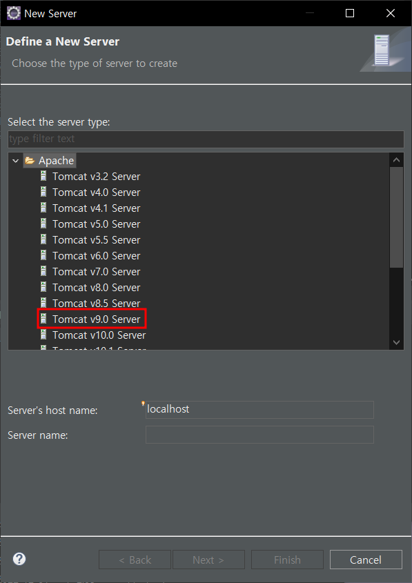This screenshot has height=583, width=412.
Task: Select Tomcat v7.0 Server text
Action: (97, 271)
